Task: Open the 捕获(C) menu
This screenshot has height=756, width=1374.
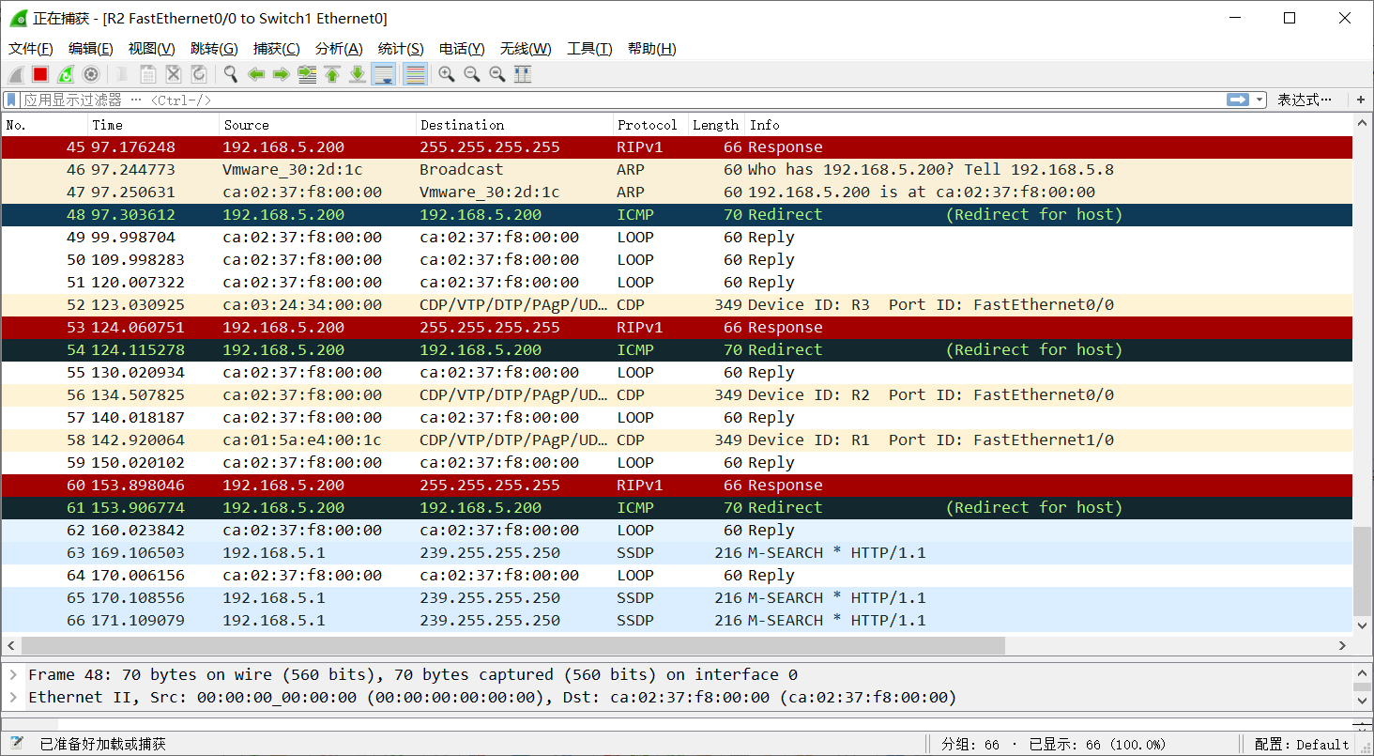Action: (277, 49)
